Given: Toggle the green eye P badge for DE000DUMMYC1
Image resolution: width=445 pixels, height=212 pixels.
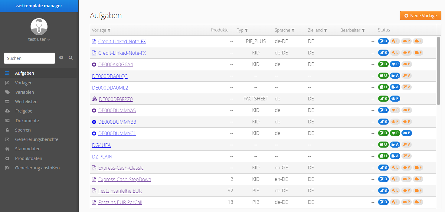Looking at the screenshot, I should pos(395,133).
